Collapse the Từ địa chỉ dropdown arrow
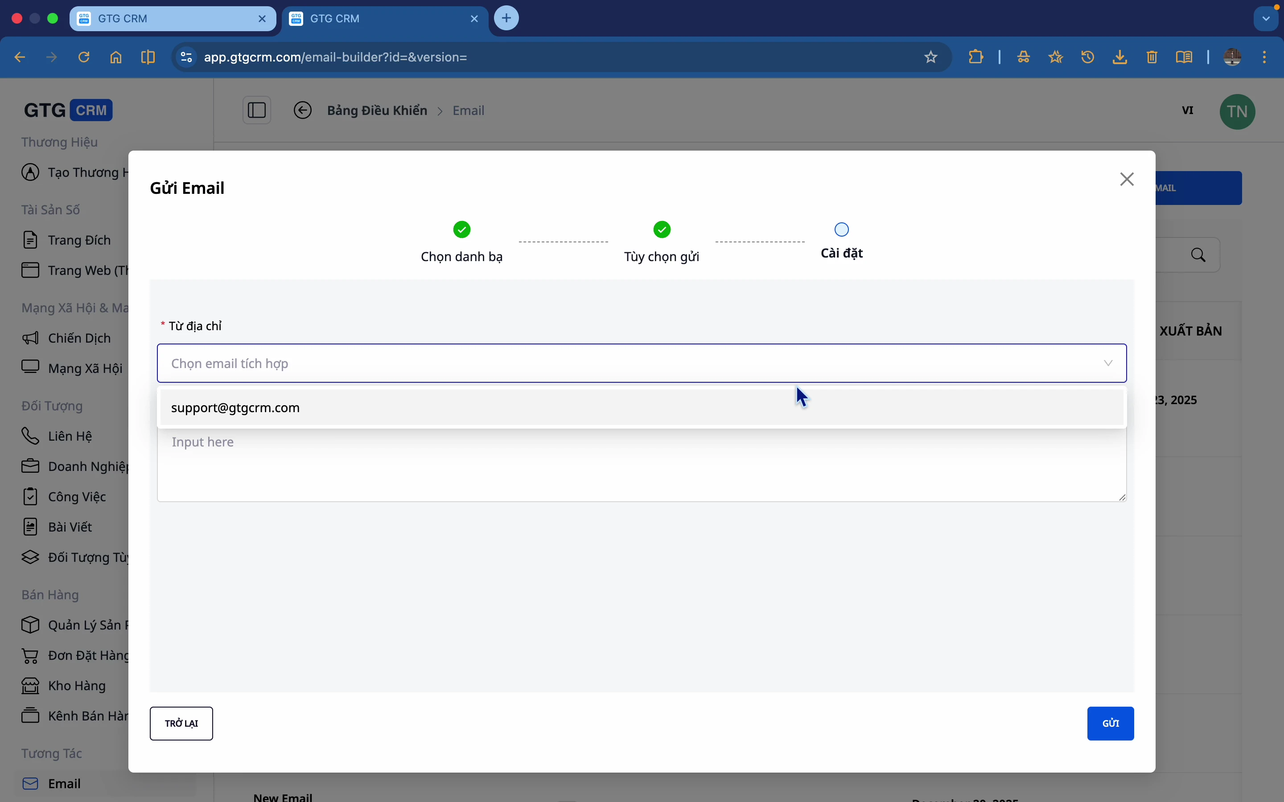 (x=1108, y=363)
